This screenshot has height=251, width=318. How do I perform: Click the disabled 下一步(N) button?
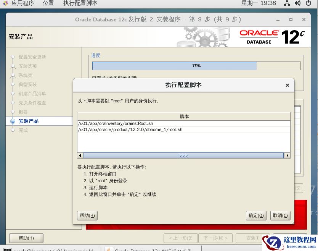(215, 238)
